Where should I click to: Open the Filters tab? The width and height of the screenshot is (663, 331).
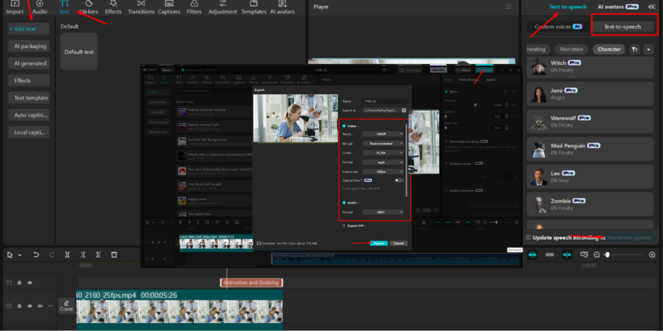[194, 8]
